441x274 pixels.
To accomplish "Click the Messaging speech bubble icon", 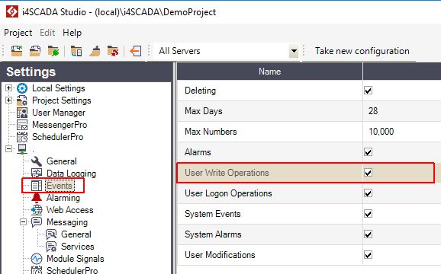I will tap(37, 222).
